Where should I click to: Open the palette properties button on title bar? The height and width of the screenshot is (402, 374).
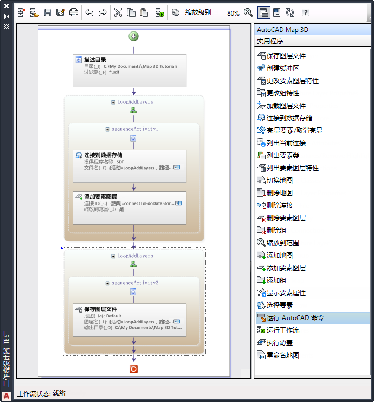pyautogui.click(x=7, y=27)
